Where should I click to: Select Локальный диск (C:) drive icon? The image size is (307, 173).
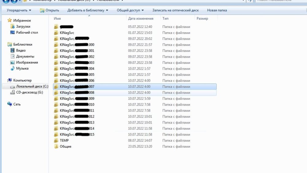13,87
